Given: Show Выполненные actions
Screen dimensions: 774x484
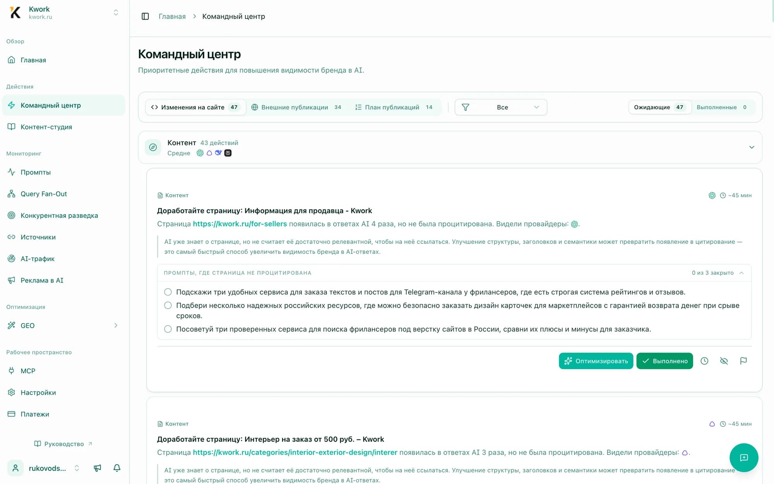Looking at the screenshot, I should tap(722, 107).
